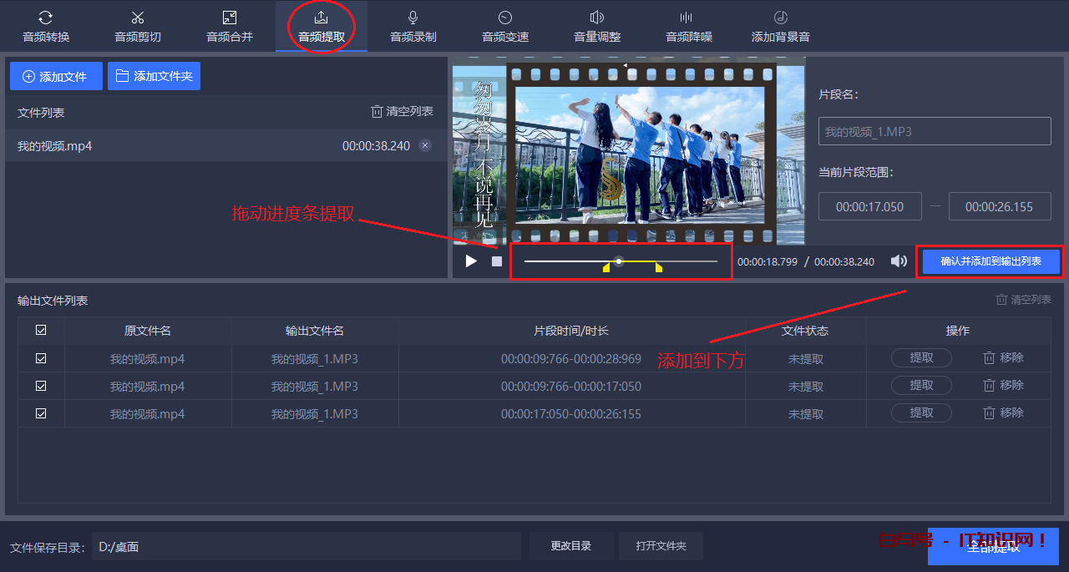Viewport: 1069px width, 572px height.
Task: Open the 音频降噪 noise reduction tool
Action: (x=689, y=27)
